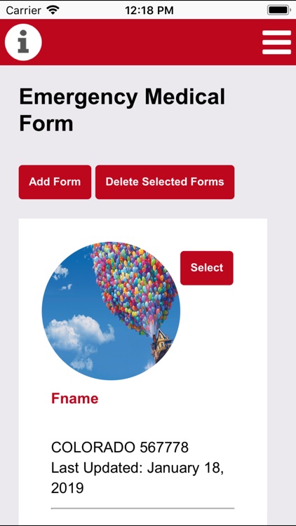The width and height of the screenshot is (296, 526).
Task: Click the divider line below the date
Action: (142, 508)
